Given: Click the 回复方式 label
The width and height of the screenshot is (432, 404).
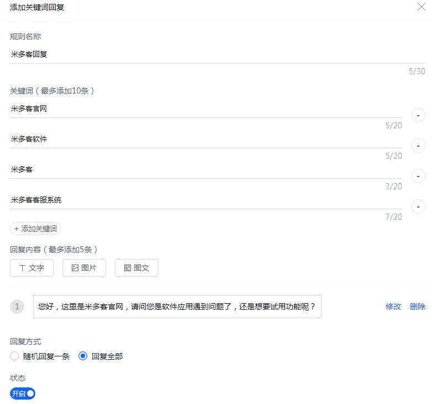Looking at the screenshot, I should point(25,341).
